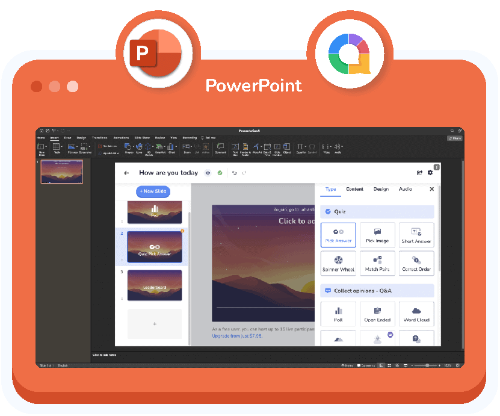Choose the Poll type under Collect opinions

338,314
